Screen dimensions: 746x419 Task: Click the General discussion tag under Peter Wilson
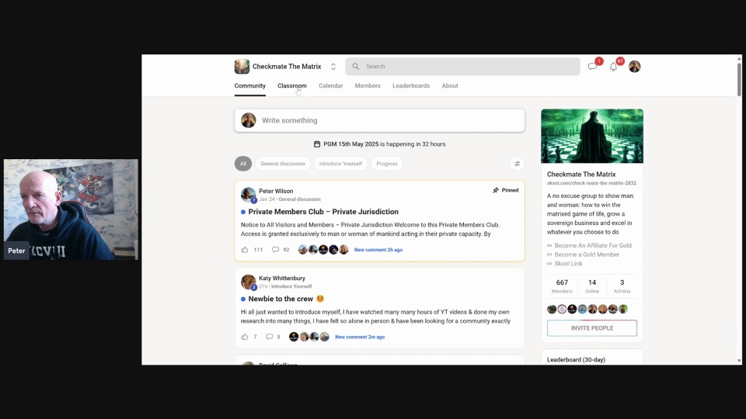point(299,199)
